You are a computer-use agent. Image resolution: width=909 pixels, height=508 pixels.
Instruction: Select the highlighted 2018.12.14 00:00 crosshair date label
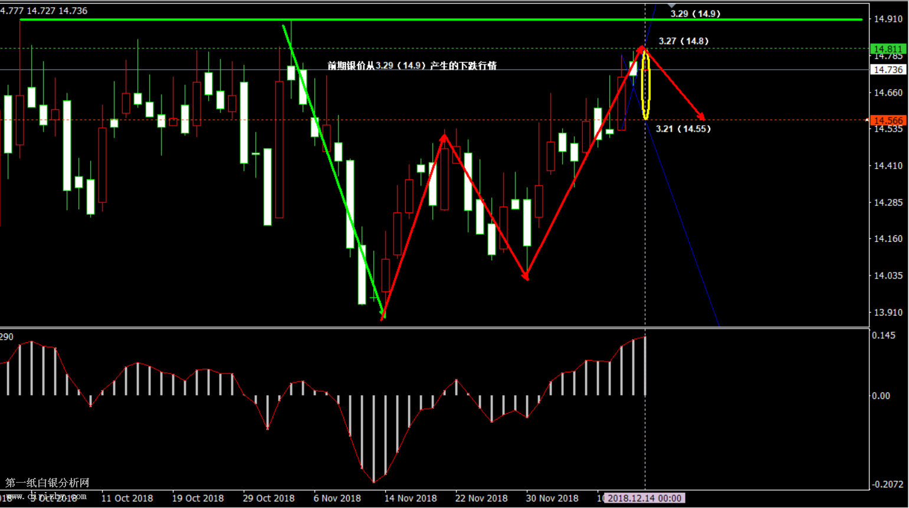coord(645,498)
